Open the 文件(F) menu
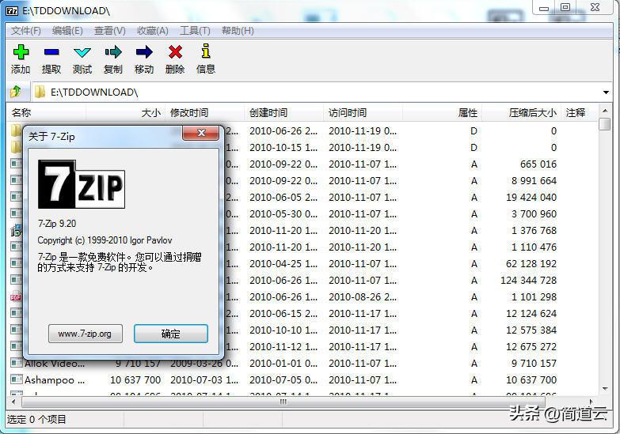Viewport: 620px width, 434px height. pyautogui.click(x=25, y=31)
